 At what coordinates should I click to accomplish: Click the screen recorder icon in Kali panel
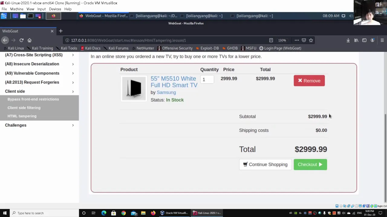38,16
